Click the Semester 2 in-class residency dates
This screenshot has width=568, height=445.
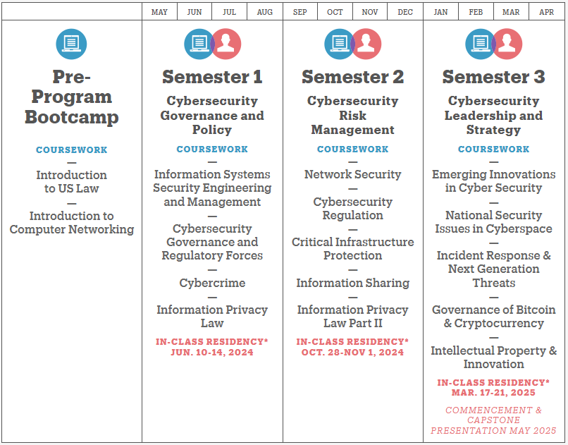(352, 352)
